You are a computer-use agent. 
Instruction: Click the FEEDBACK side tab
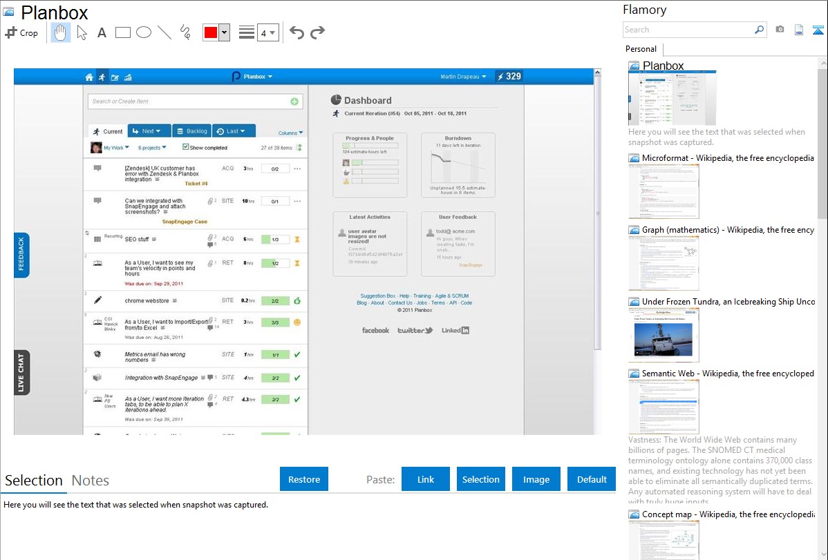pos(21,255)
